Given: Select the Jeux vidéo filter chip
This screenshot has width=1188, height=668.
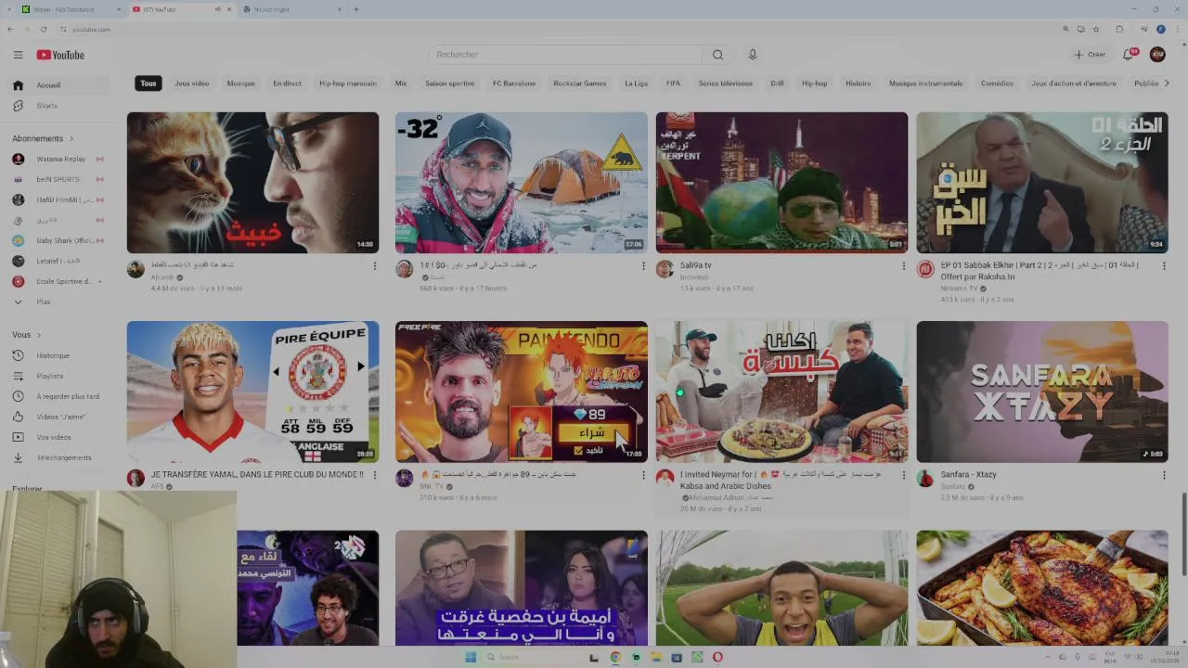Looking at the screenshot, I should coord(192,83).
